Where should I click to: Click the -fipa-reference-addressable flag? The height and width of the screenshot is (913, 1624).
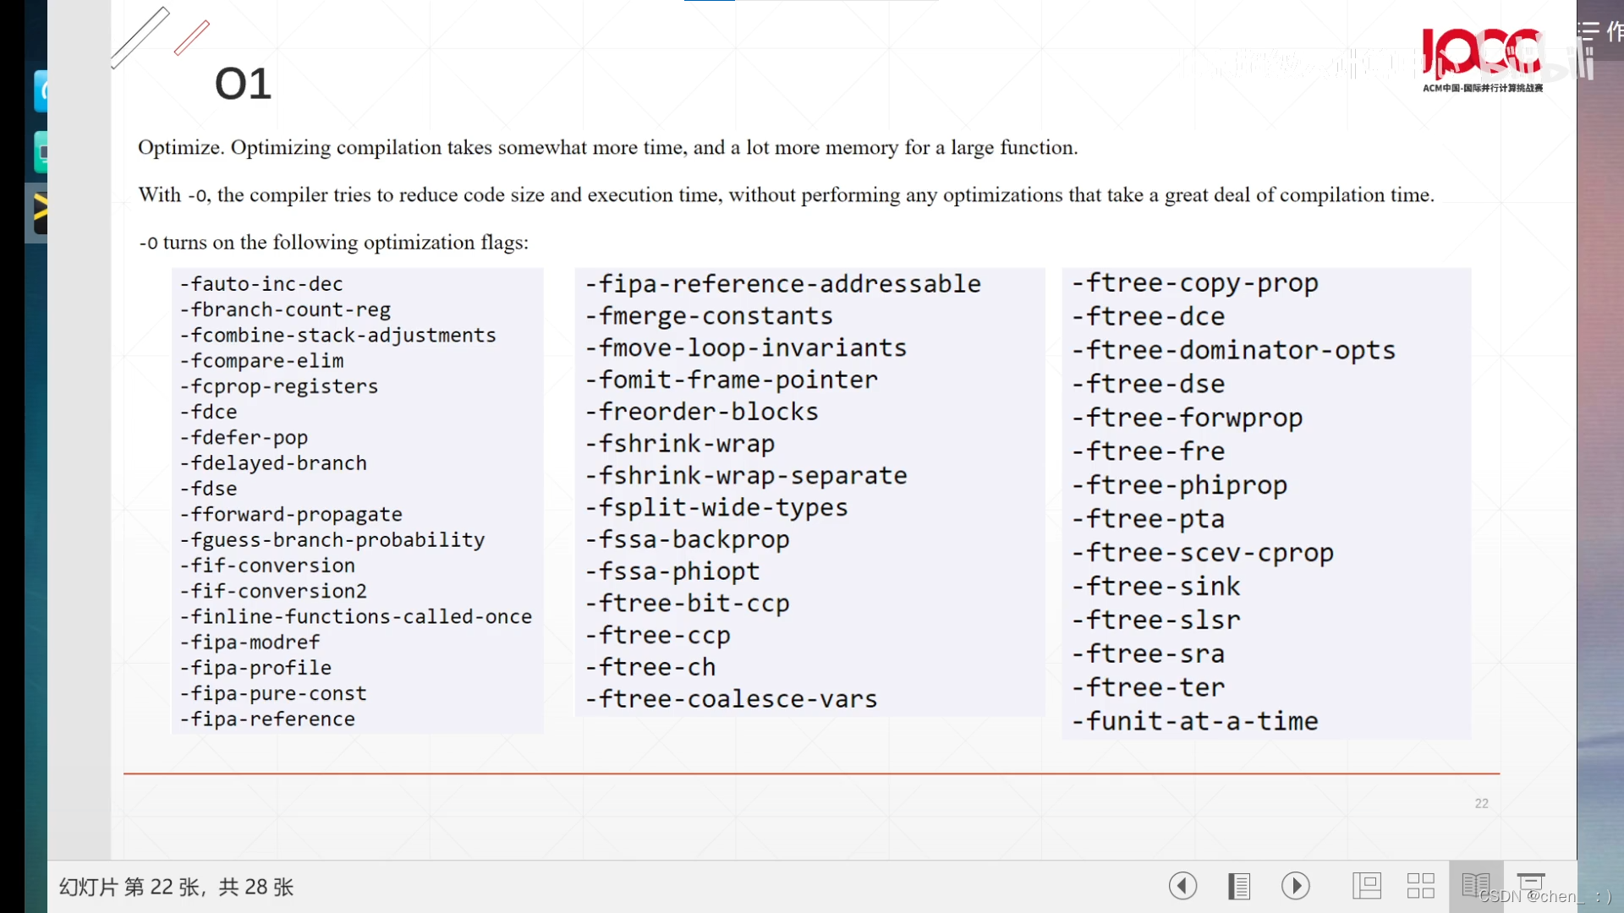point(782,284)
